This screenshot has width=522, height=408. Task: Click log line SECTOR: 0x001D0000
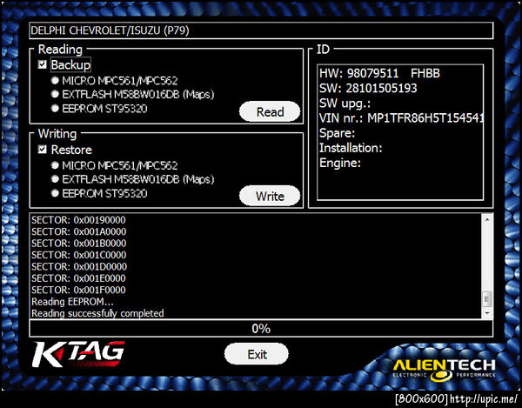pos(79,266)
